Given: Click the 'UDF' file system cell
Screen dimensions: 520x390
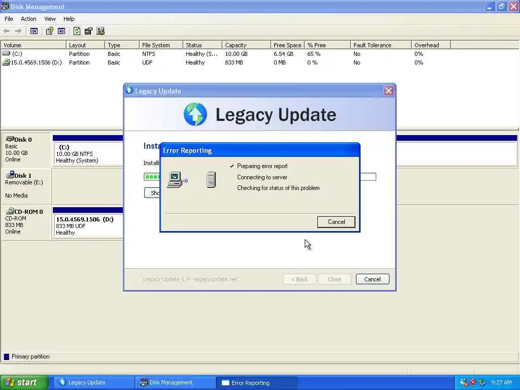Looking at the screenshot, I should 147,62.
